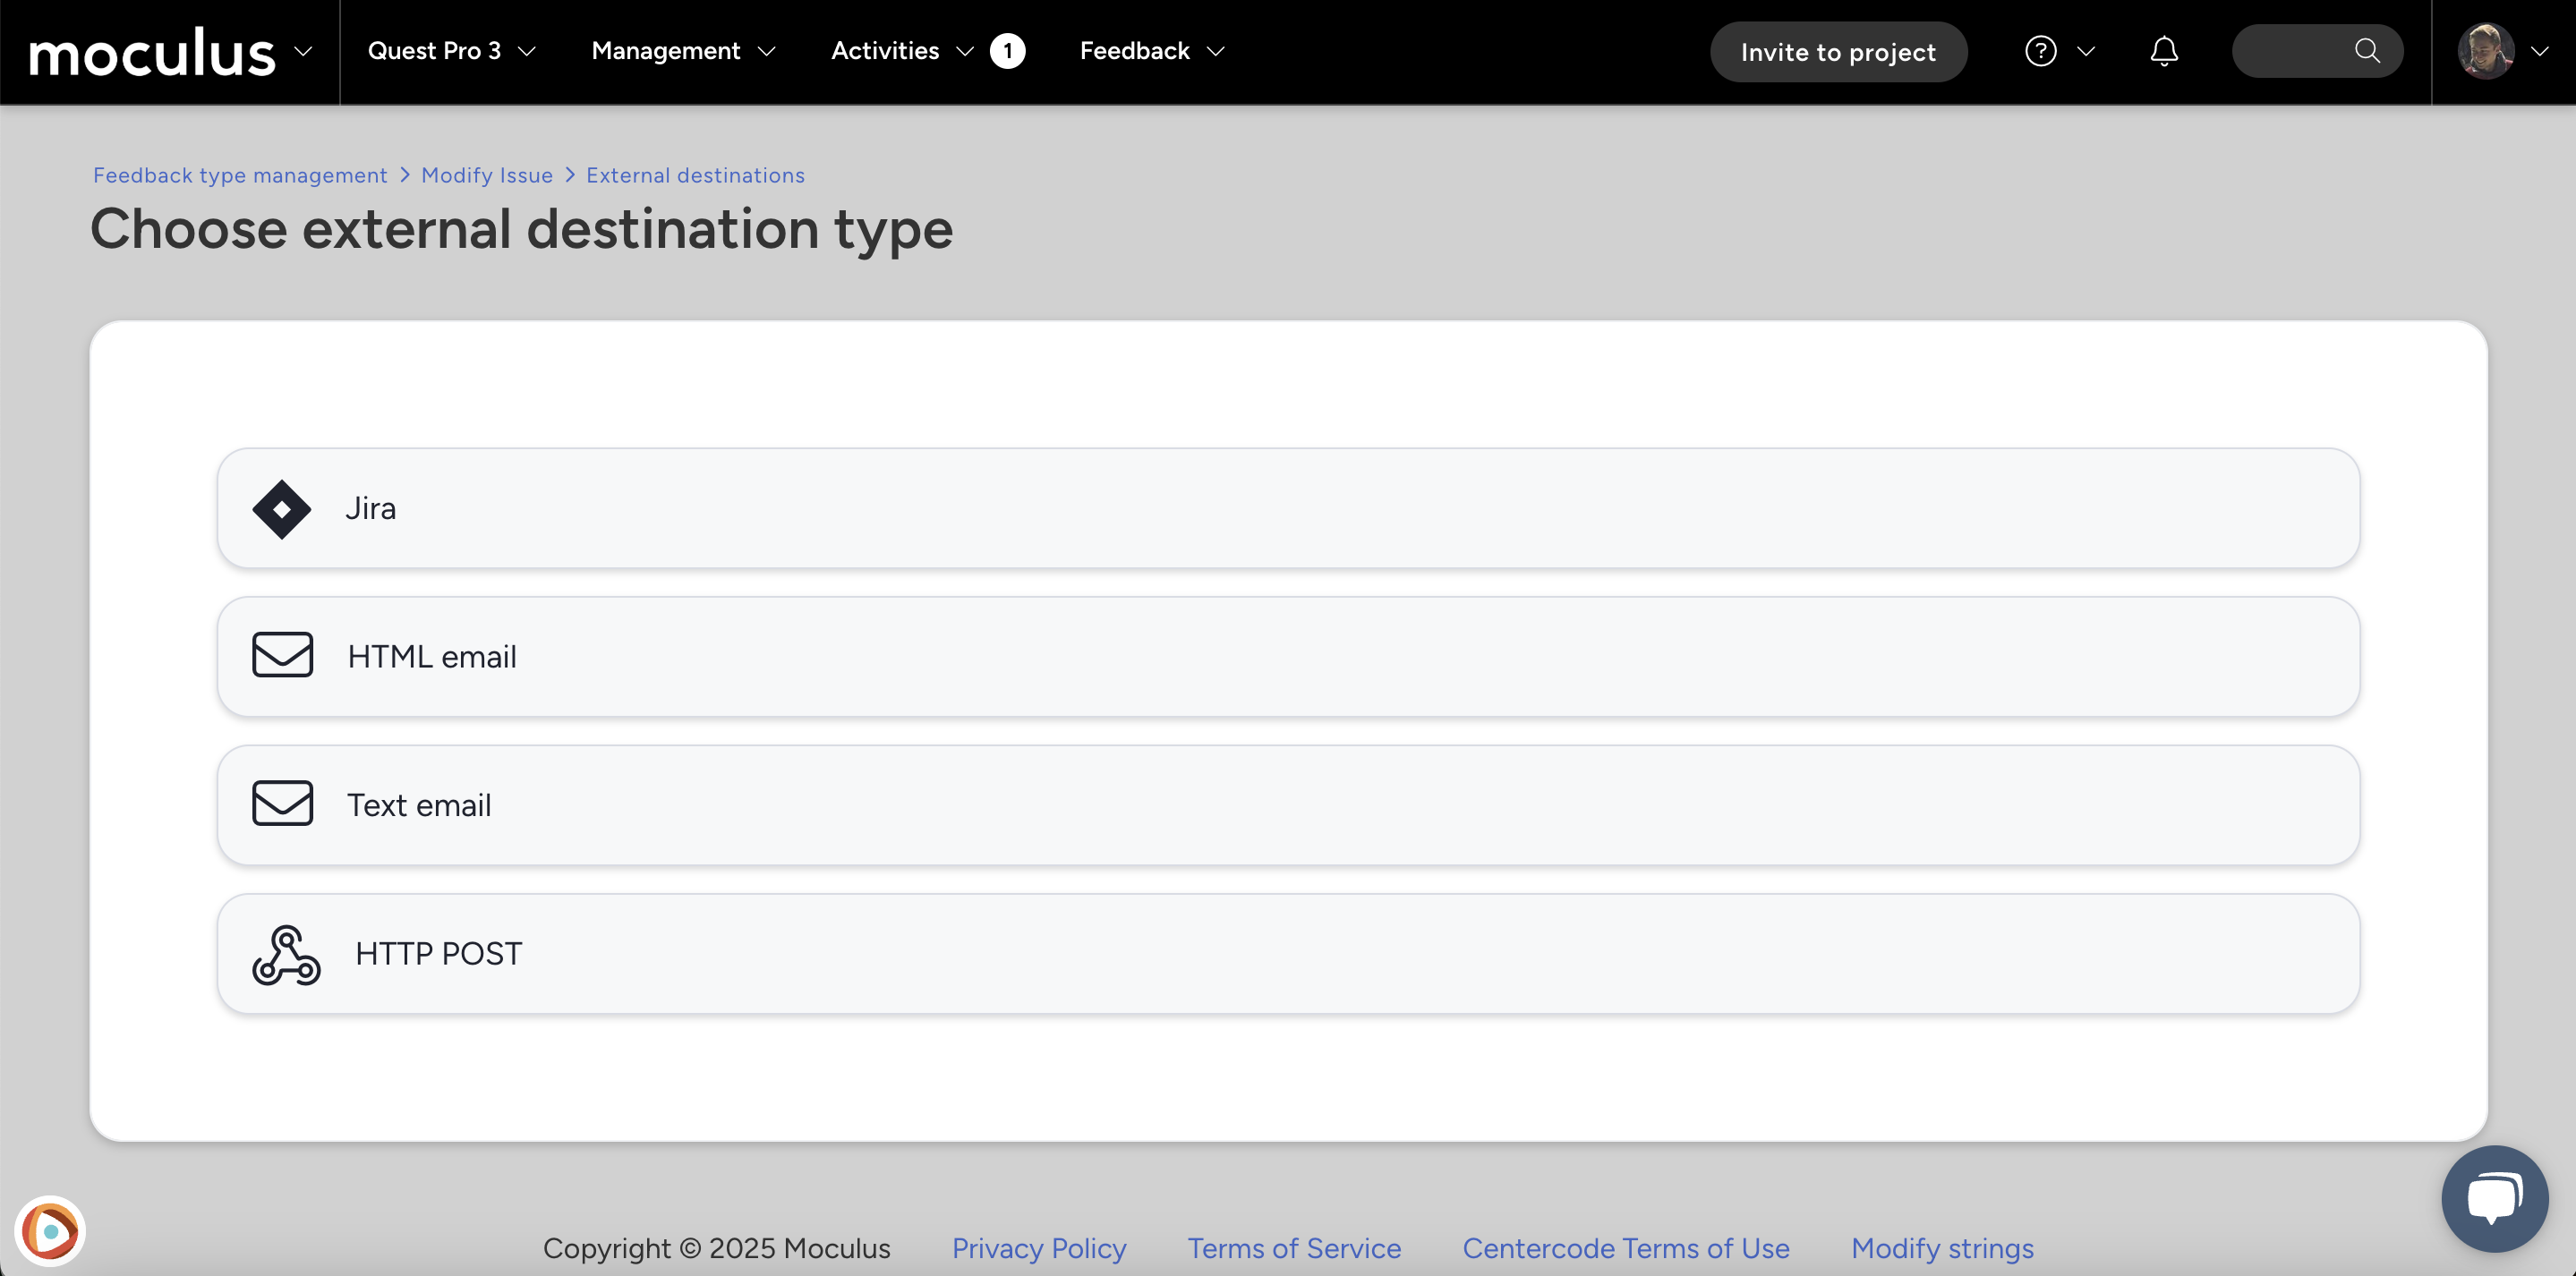Click Invite to project button

pyautogui.click(x=1838, y=52)
